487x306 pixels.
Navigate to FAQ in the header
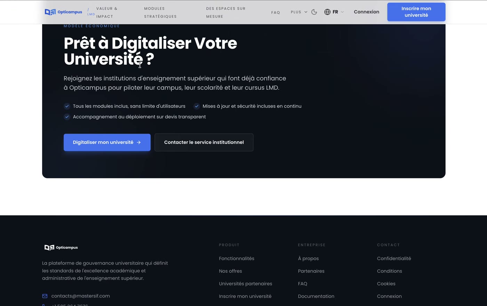(x=276, y=13)
